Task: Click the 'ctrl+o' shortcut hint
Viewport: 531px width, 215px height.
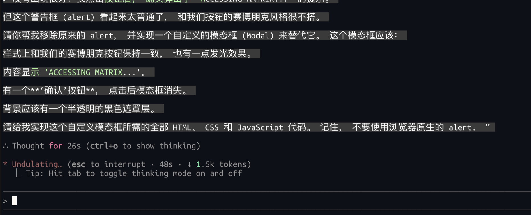Action: pyautogui.click(x=104, y=146)
